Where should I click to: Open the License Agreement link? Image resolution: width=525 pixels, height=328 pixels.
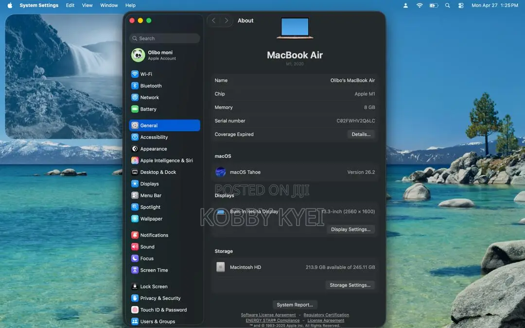(326, 320)
